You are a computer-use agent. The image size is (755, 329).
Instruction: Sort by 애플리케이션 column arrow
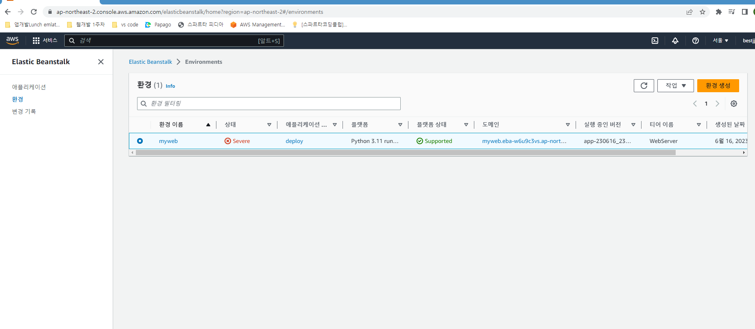(335, 125)
